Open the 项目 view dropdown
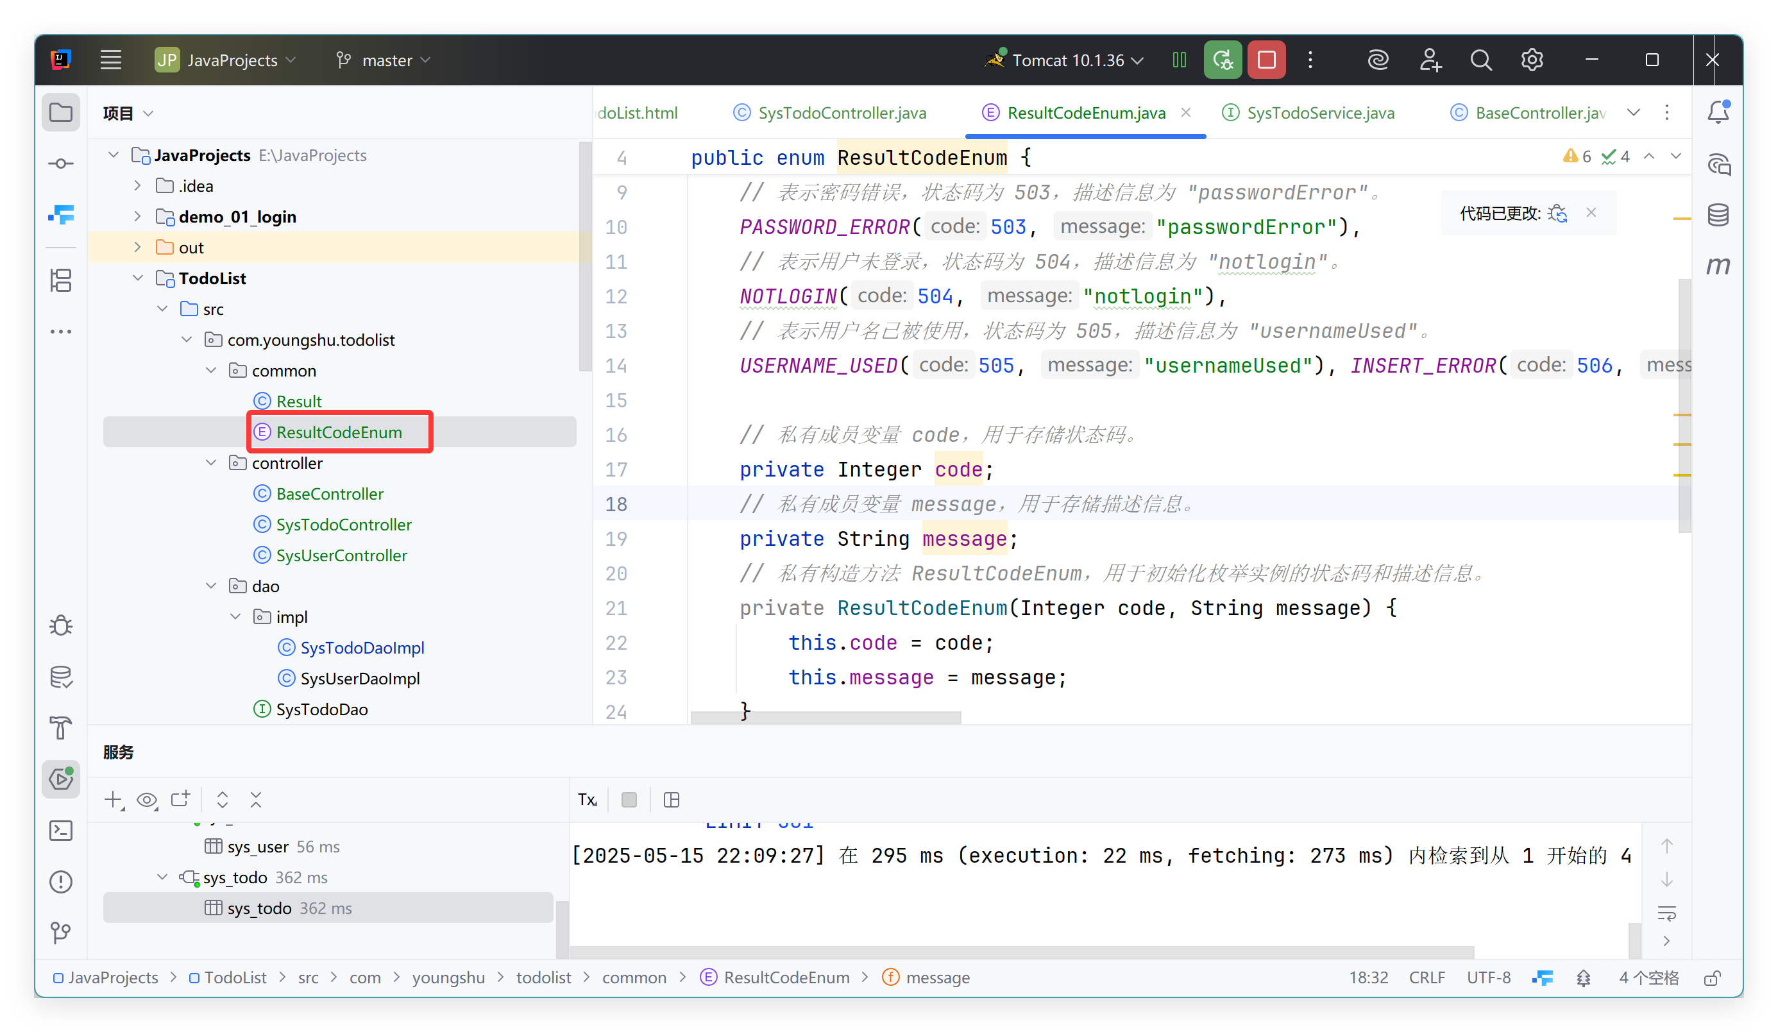 [x=128, y=113]
